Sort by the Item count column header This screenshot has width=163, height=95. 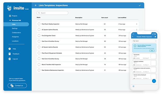click(x=104, y=18)
